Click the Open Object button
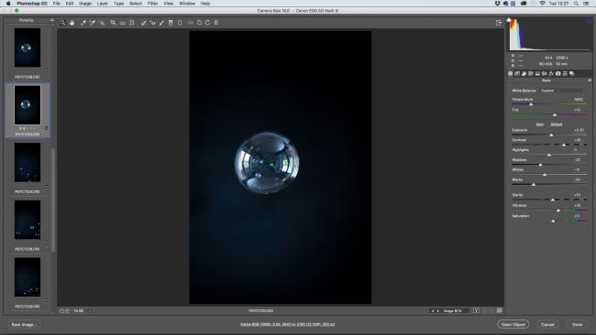This screenshot has height=335, width=596. click(x=513, y=324)
